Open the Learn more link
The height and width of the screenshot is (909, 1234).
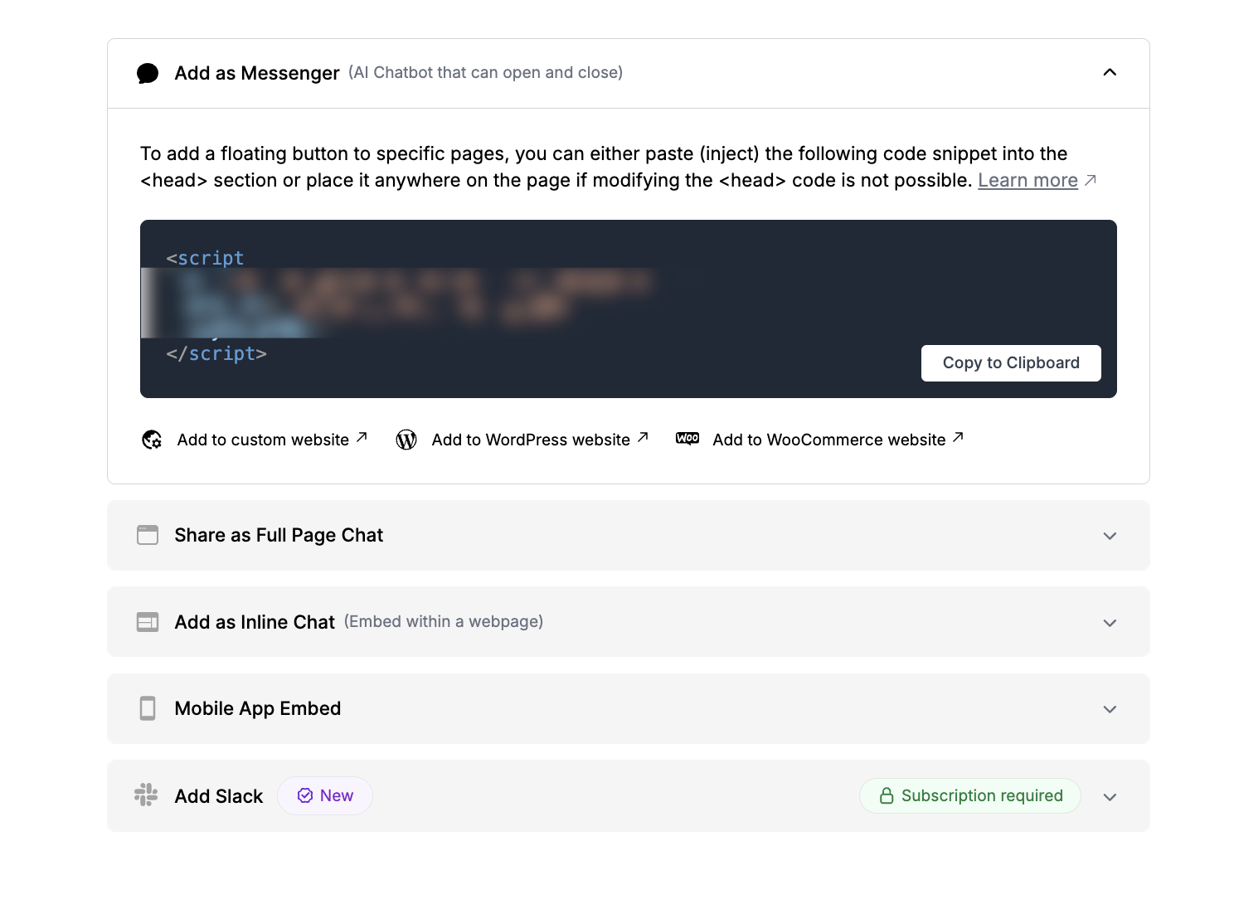(1028, 180)
